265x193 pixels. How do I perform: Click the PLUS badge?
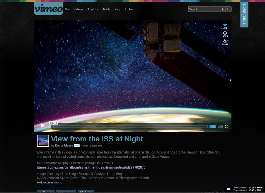click(x=77, y=146)
